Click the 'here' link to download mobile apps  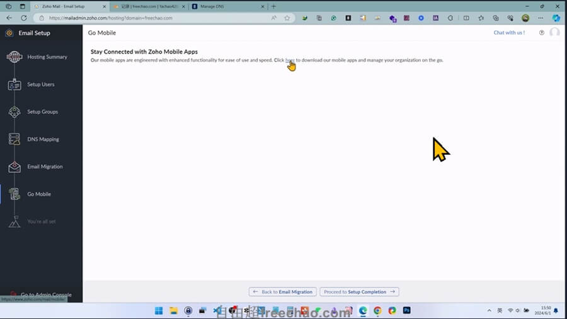290,60
